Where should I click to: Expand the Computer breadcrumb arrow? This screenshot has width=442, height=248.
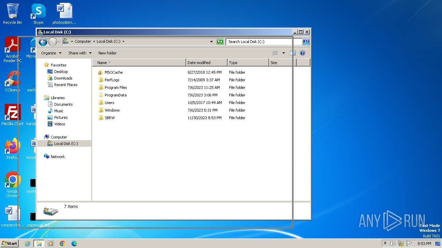click(x=94, y=42)
